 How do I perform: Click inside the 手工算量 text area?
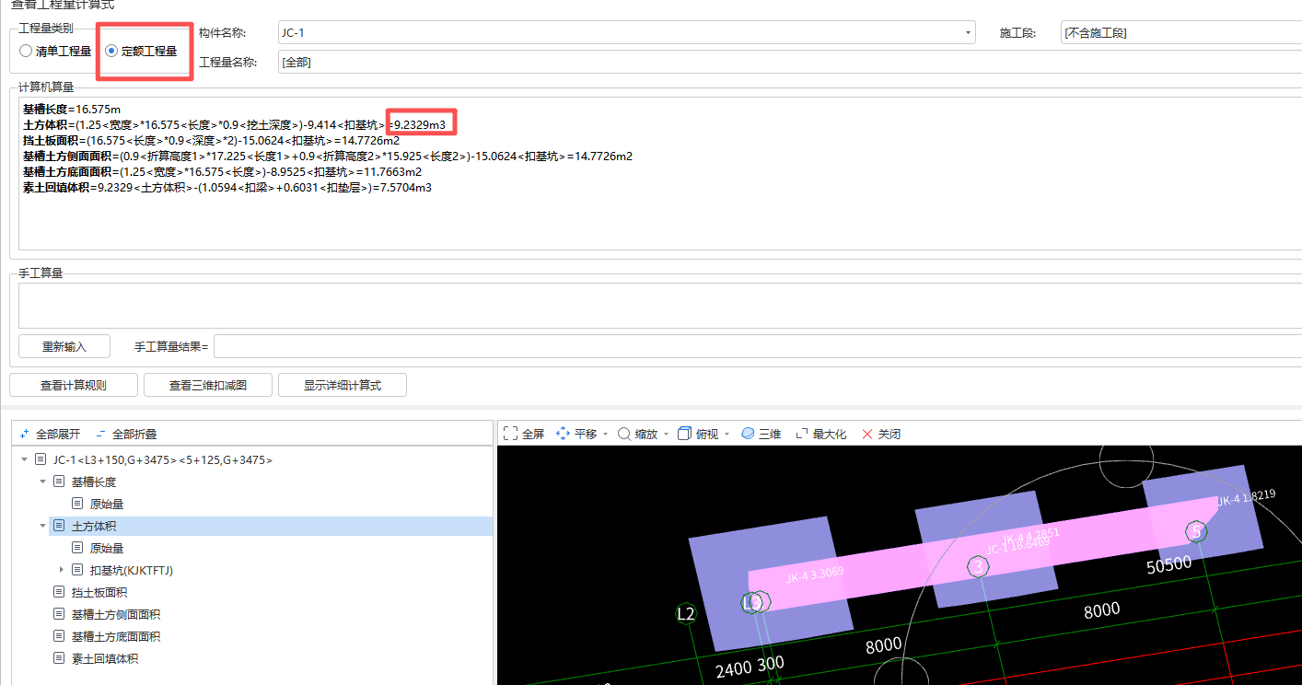[659, 306]
